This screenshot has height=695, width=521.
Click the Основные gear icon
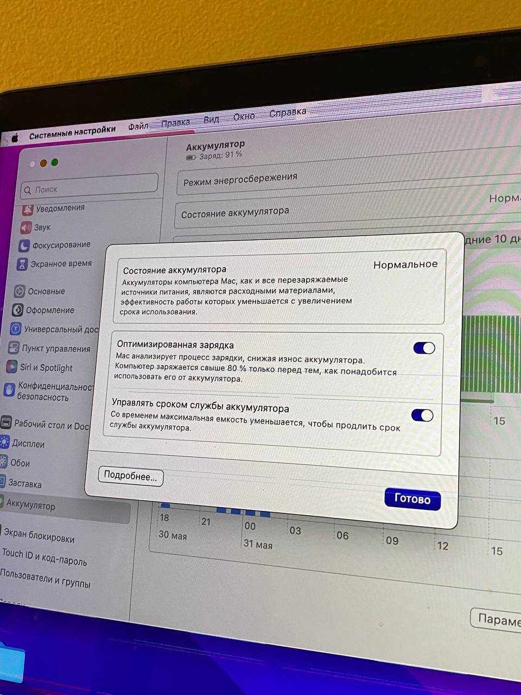click(20, 292)
